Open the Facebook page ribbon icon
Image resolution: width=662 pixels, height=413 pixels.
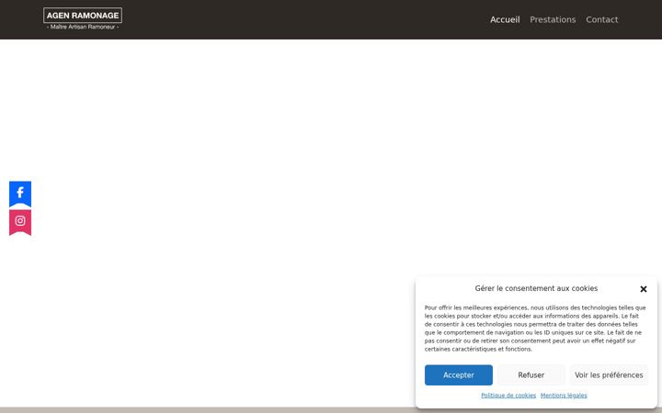(x=20, y=194)
